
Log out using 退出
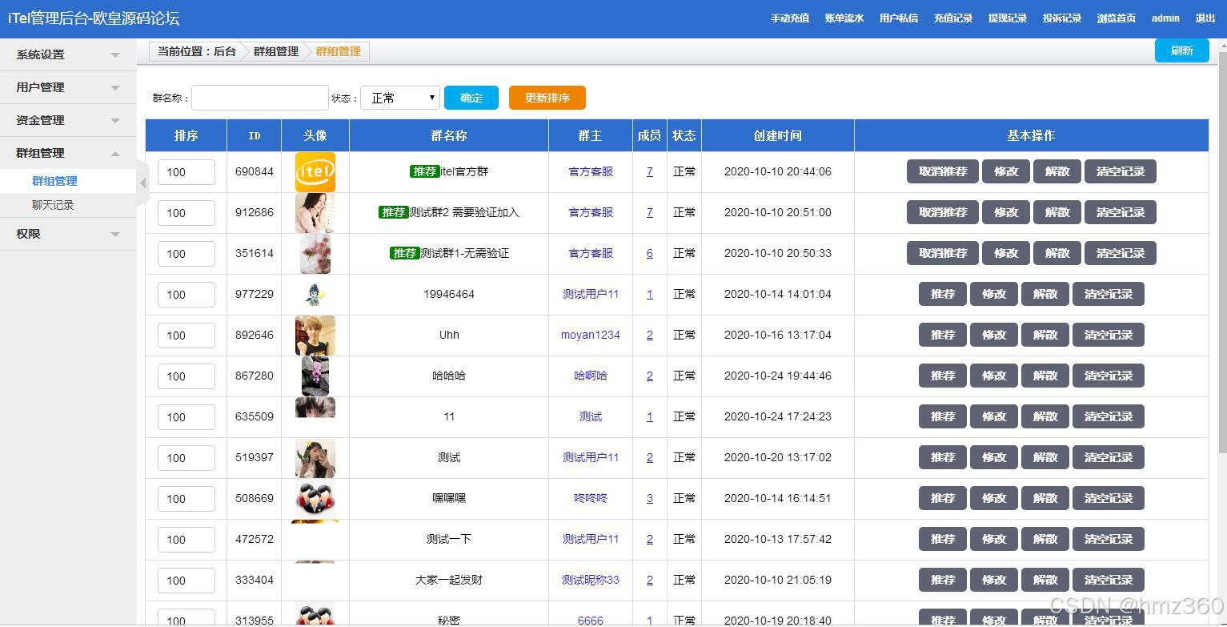(1205, 18)
